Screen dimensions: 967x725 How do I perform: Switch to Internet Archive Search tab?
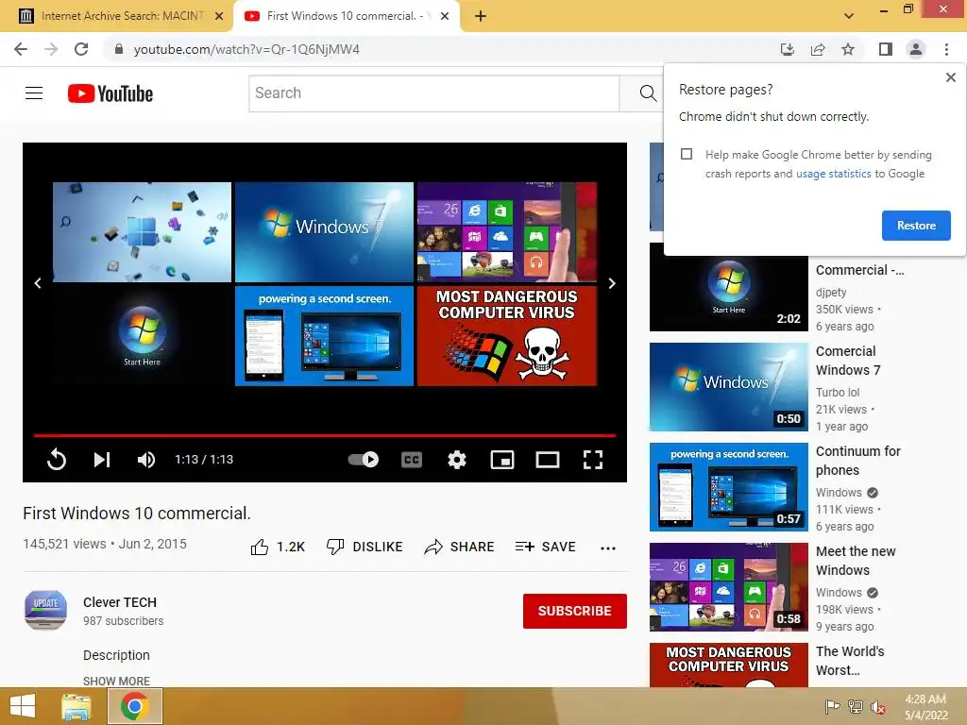pos(122,16)
